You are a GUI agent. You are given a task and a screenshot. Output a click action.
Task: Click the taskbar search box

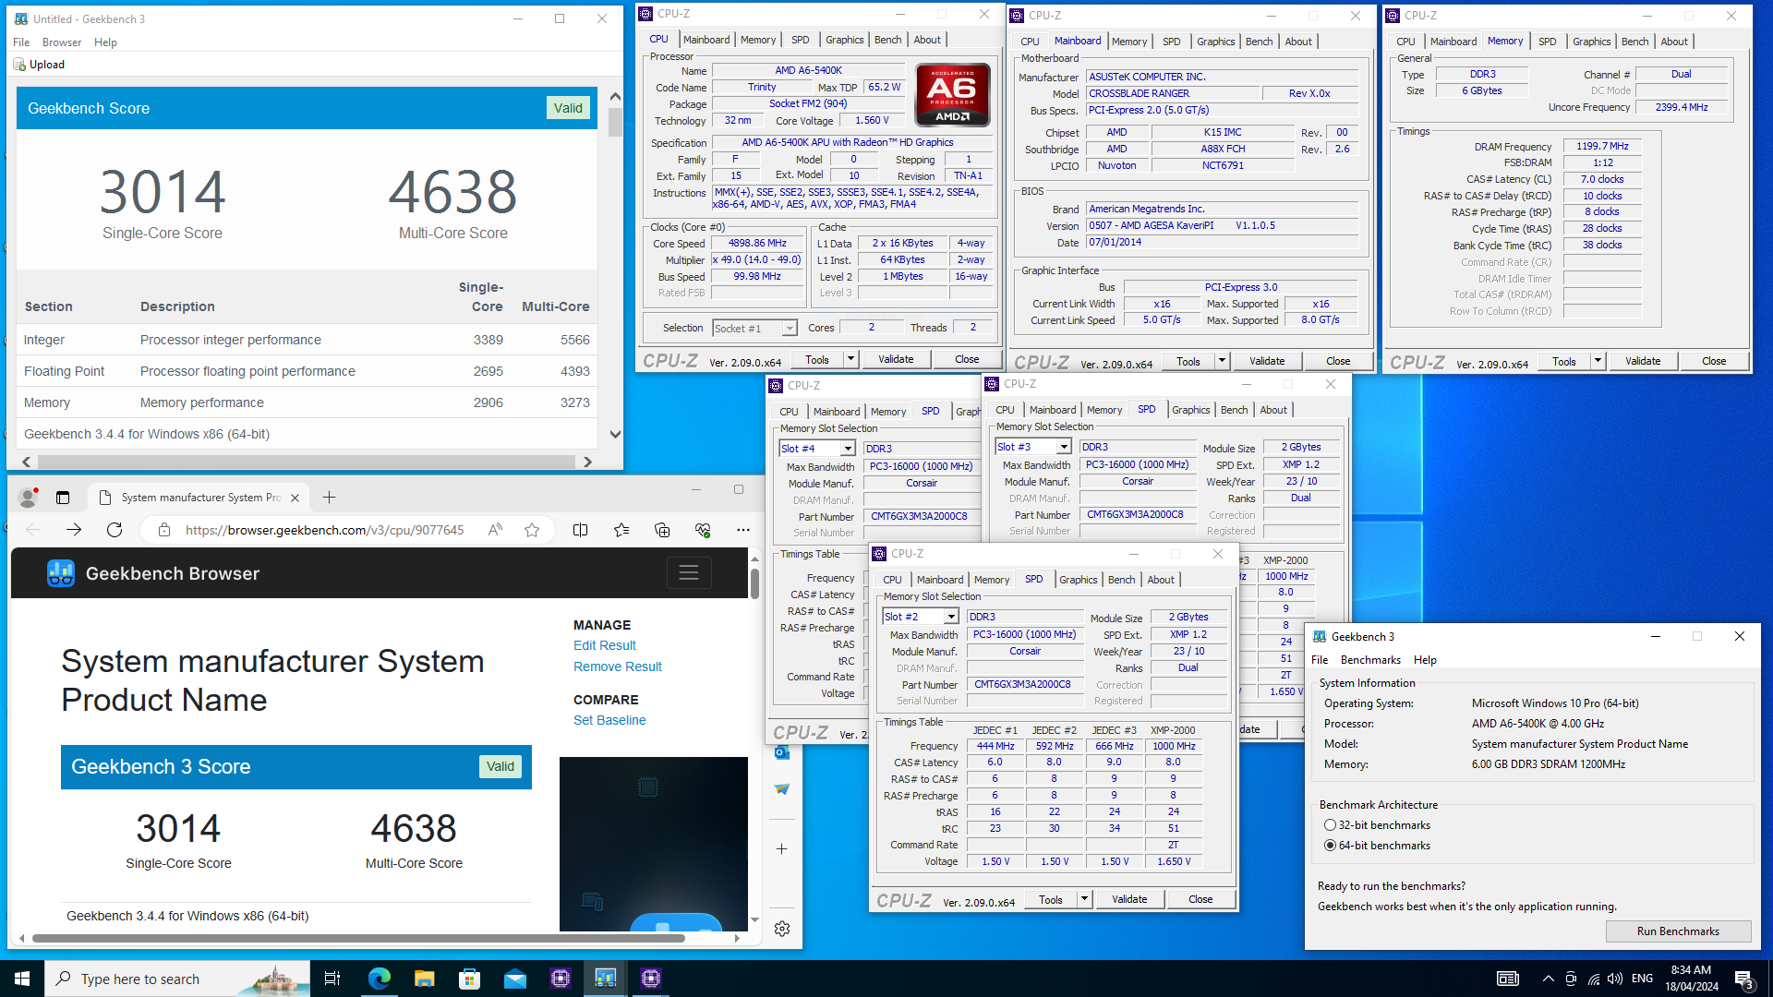point(177,979)
